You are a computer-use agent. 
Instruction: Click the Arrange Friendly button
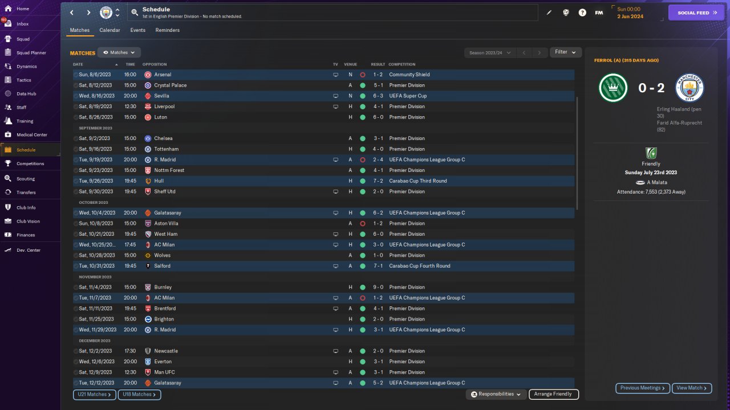point(553,394)
